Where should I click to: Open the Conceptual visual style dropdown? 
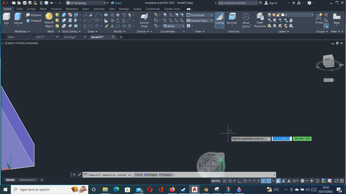point(200,15)
